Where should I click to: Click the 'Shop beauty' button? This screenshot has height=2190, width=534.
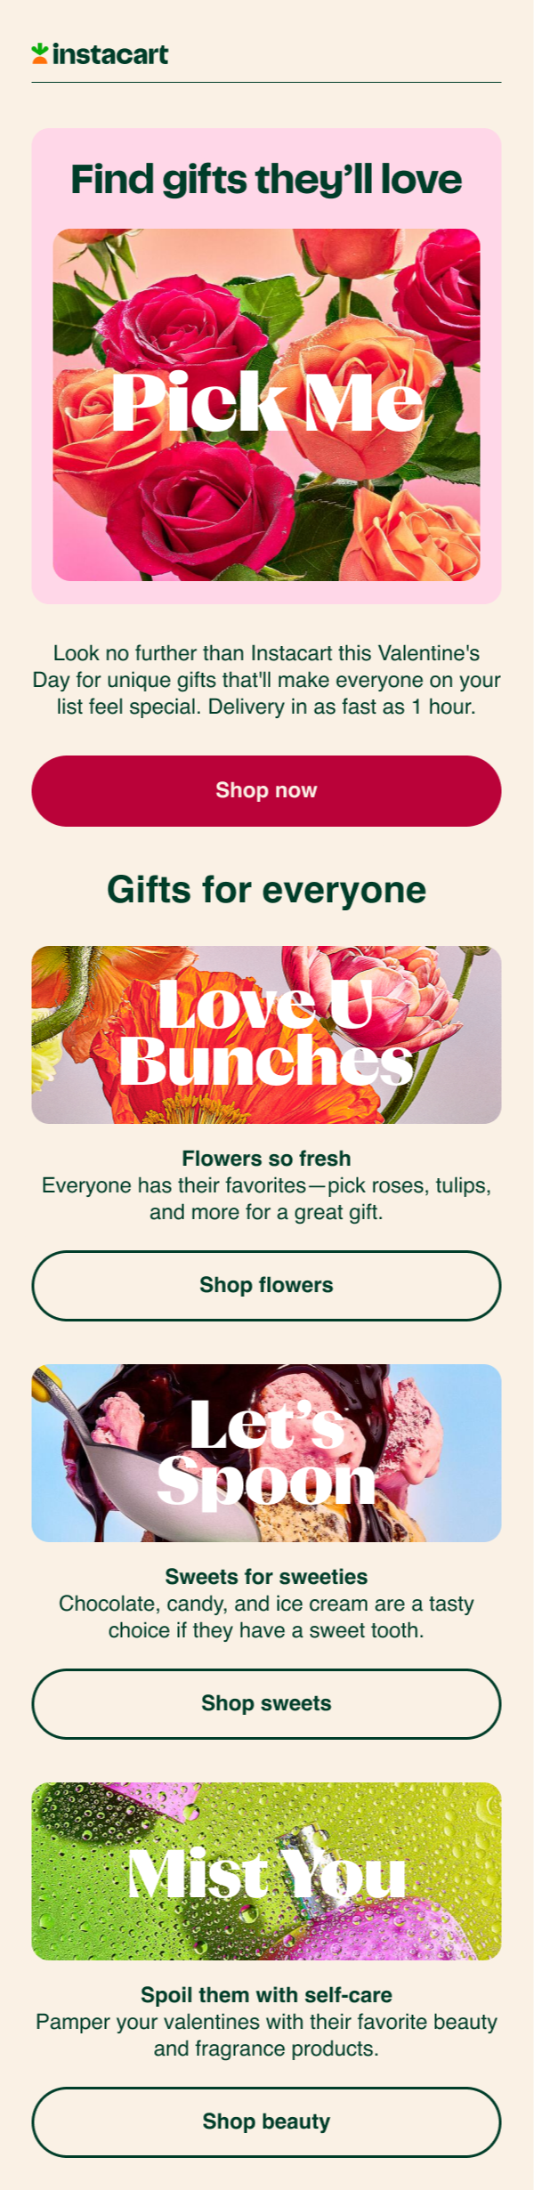(x=266, y=2121)
